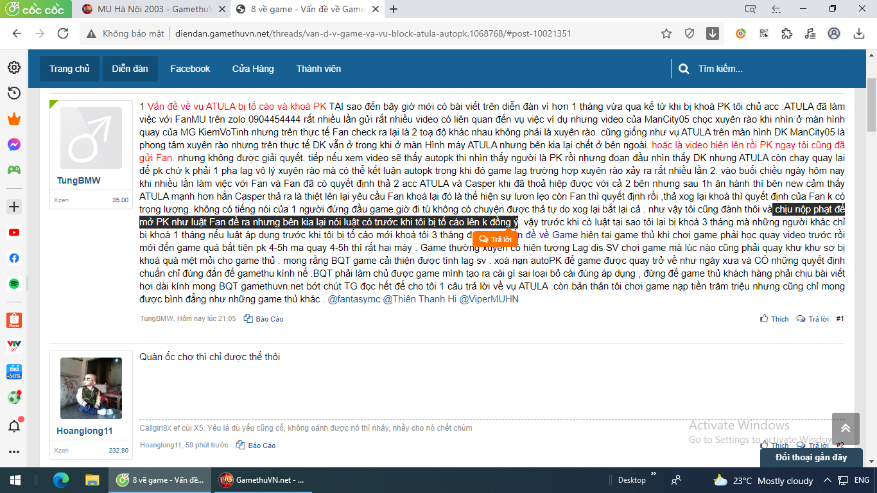The width and height of the screenshot is (877, 493).
Task: Open the Diễn đàn menu item
Action: (130, 69)
